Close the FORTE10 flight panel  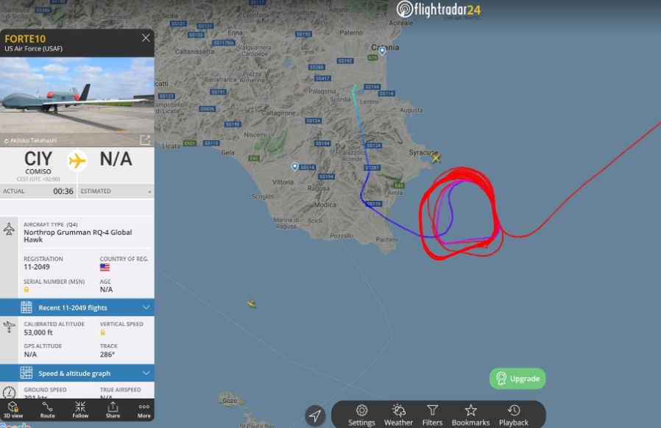click(x=146, y=38)
